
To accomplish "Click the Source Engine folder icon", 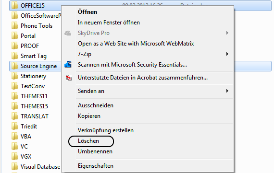I will (x=14, y=66).
